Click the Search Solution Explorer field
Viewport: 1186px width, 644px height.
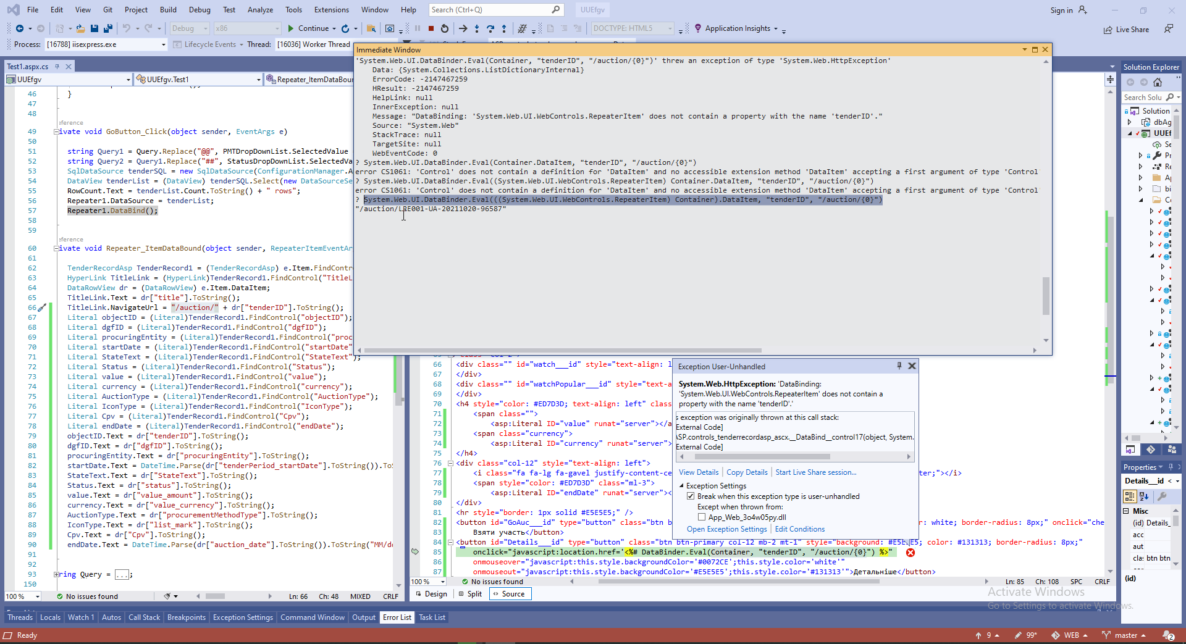1143,98
